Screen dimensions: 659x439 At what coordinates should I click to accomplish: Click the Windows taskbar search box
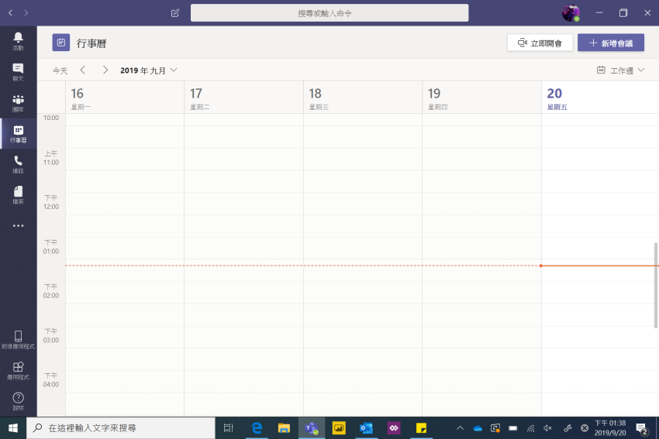point(121,427)
